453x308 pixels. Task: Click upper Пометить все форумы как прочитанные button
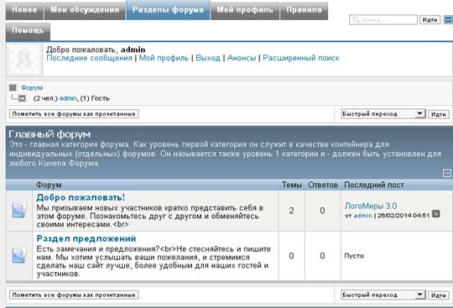click(74, 114)
